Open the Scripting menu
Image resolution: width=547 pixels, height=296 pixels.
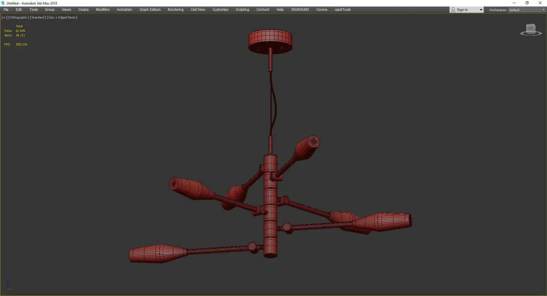242,10
